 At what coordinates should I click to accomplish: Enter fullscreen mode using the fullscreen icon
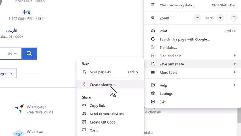tap(234, 18)
